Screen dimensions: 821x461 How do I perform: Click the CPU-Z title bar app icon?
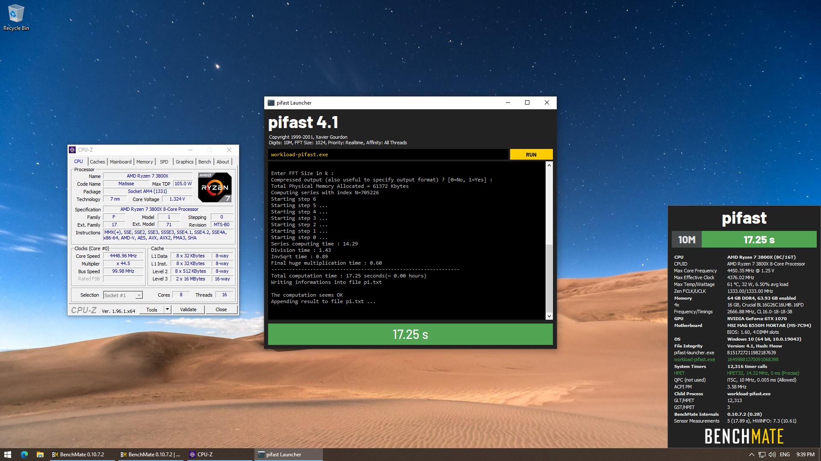coord(72,150)
